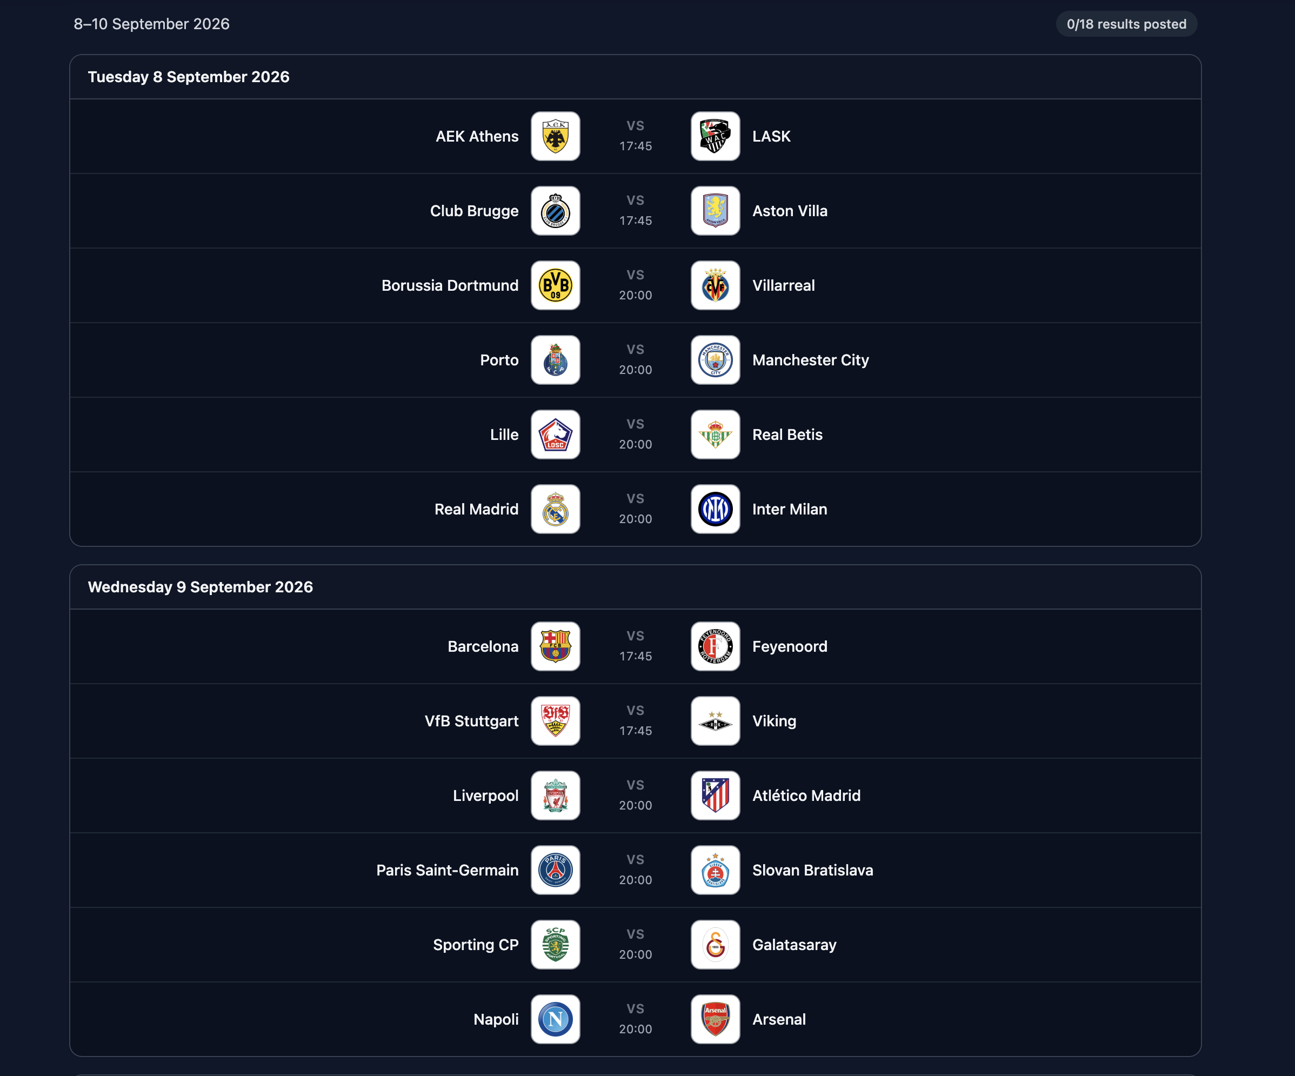1295x1076 pixels.
Task: Click the 17:45 kickoff for AEK Athens match
Action: coord(635,146)
